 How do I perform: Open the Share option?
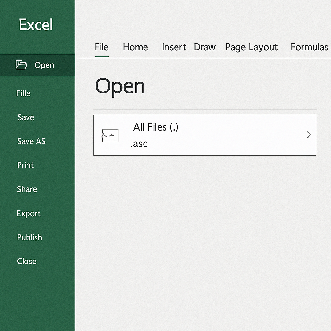pos(27,189)
